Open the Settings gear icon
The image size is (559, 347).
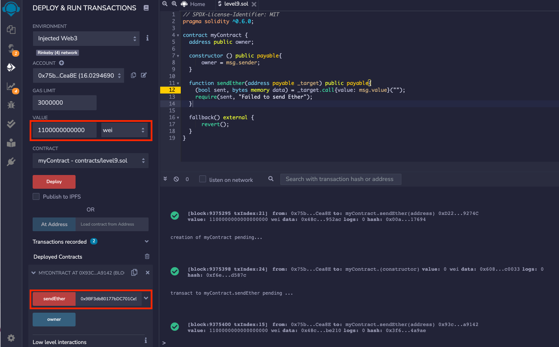click(x=11, y=338)
